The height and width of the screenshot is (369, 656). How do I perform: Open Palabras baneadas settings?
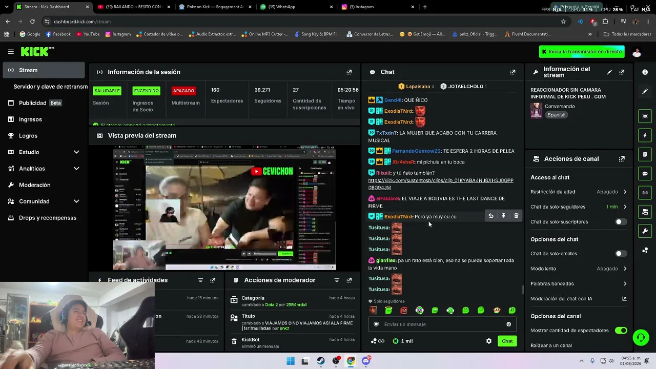579,284
